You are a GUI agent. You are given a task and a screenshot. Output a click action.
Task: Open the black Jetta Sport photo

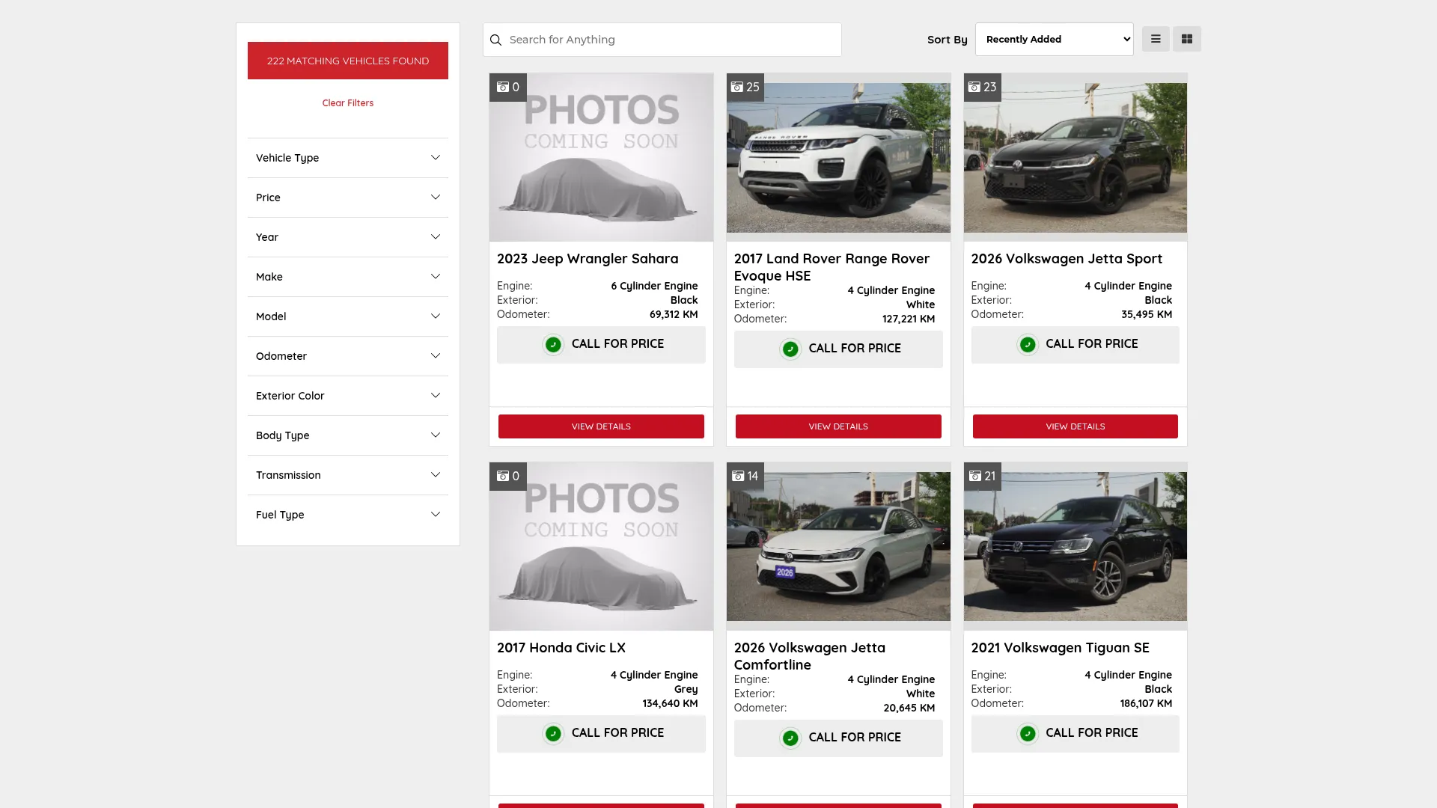(x=1075, y=157)
